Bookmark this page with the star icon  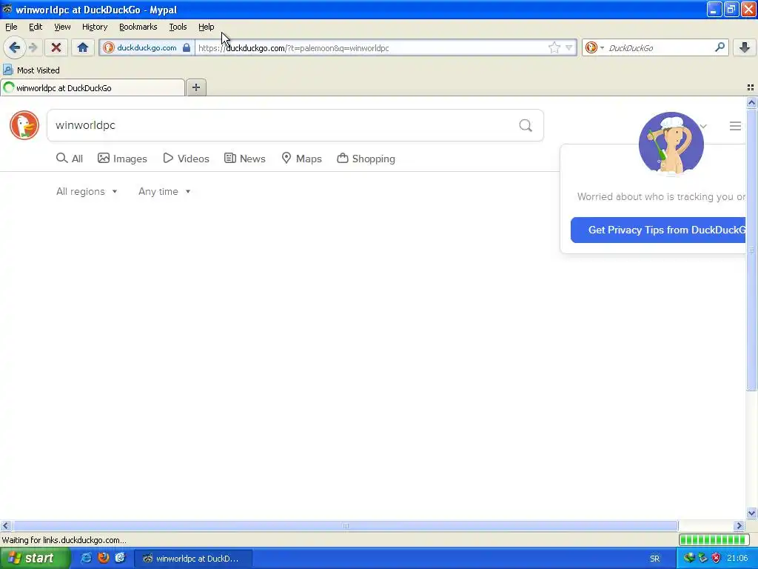[554, 47]
